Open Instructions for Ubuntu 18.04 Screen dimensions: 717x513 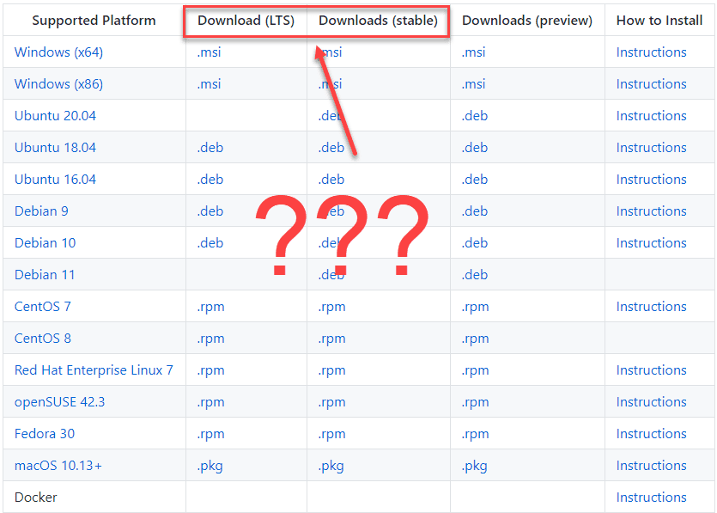click(651, 148)
